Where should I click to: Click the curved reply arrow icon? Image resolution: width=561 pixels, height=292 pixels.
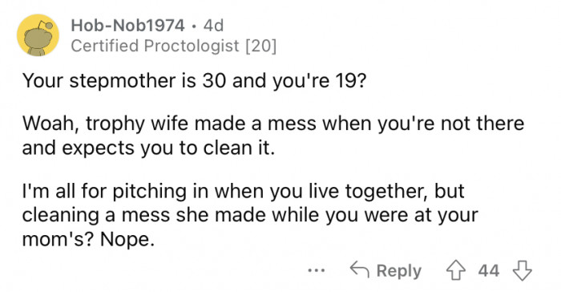point(359,270)
